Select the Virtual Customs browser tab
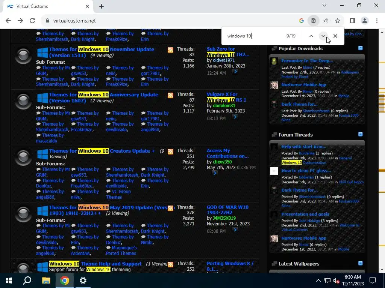 48,6
